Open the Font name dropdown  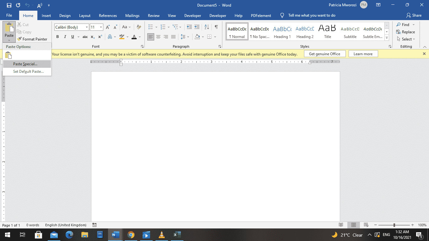click(x=87, y=27)
